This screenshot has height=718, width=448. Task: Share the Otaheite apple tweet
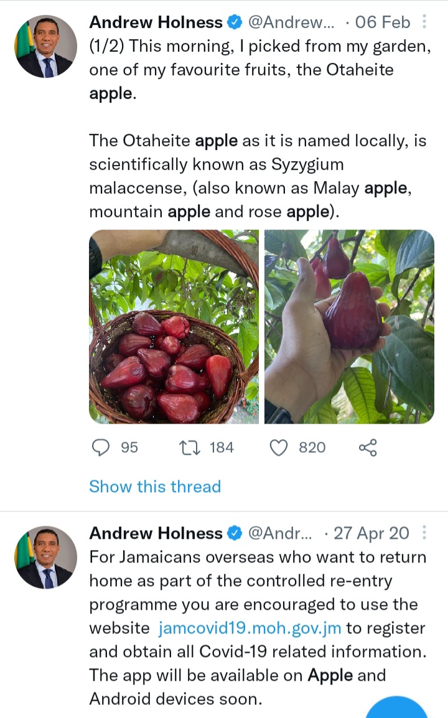(x=368, y=447)
